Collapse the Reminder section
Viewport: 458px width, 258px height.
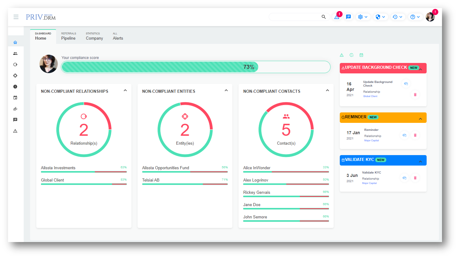[420, 119]
